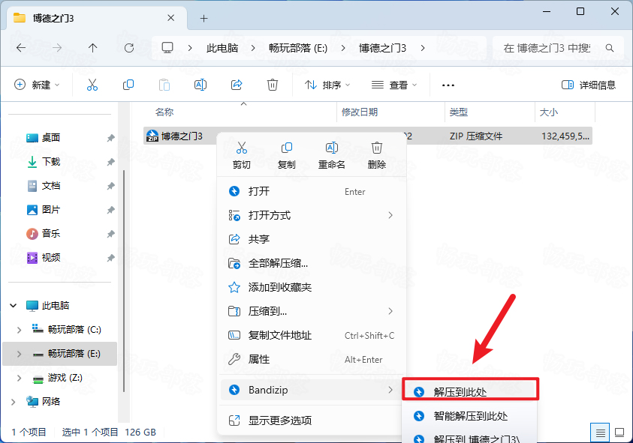The width and height of the screenshot is (633, 443).
Task: Click the monitor icon in address bar
Action: (x=167, y=48)
